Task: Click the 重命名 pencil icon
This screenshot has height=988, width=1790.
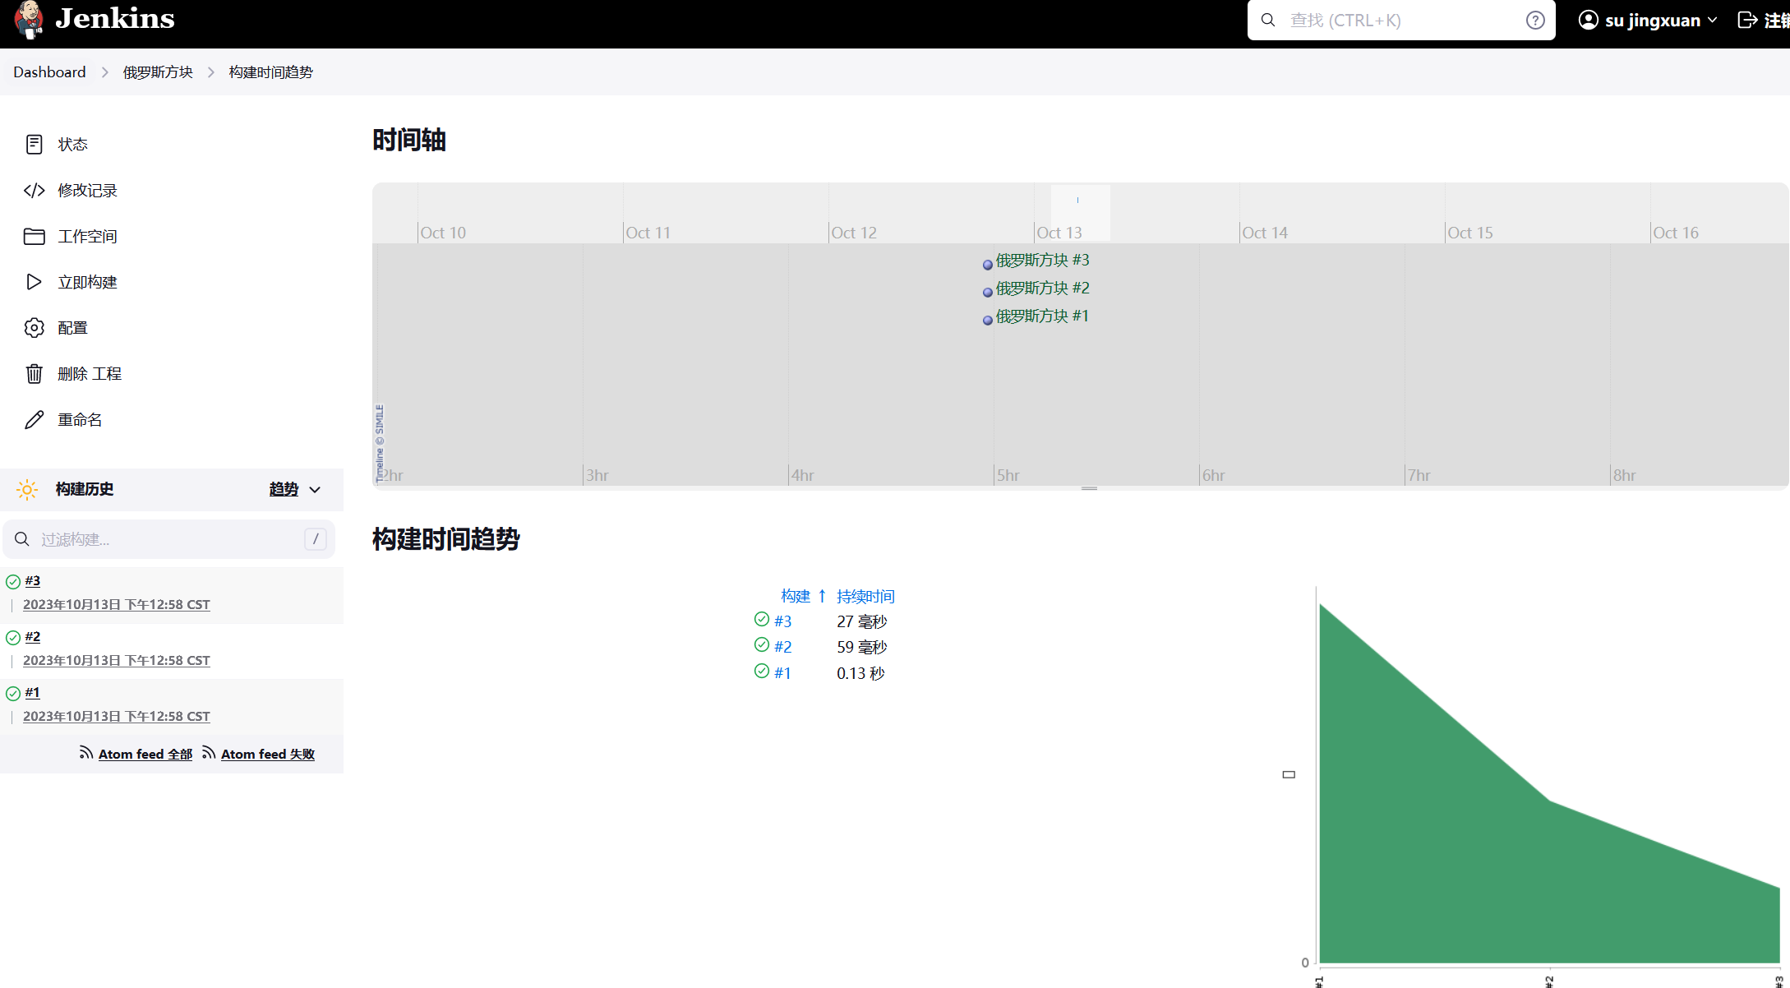Action: pos(34,420)
